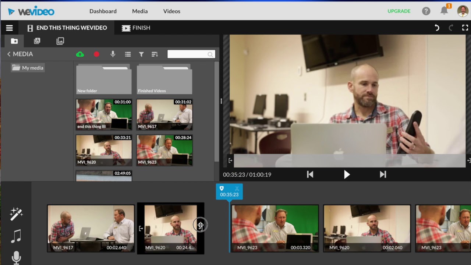Click the scissors split icon on playhead
471x265 pixels.
pyautogui.click(x=237, y=188)
